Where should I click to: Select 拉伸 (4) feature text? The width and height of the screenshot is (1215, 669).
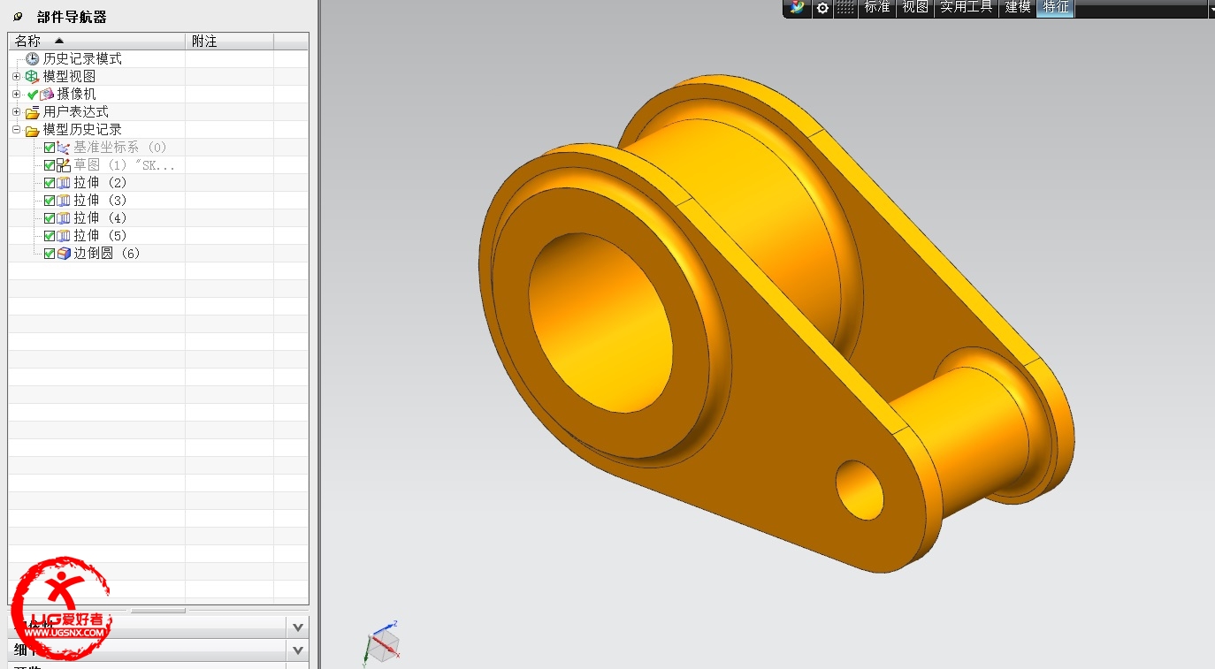click(x=100, y=218)
